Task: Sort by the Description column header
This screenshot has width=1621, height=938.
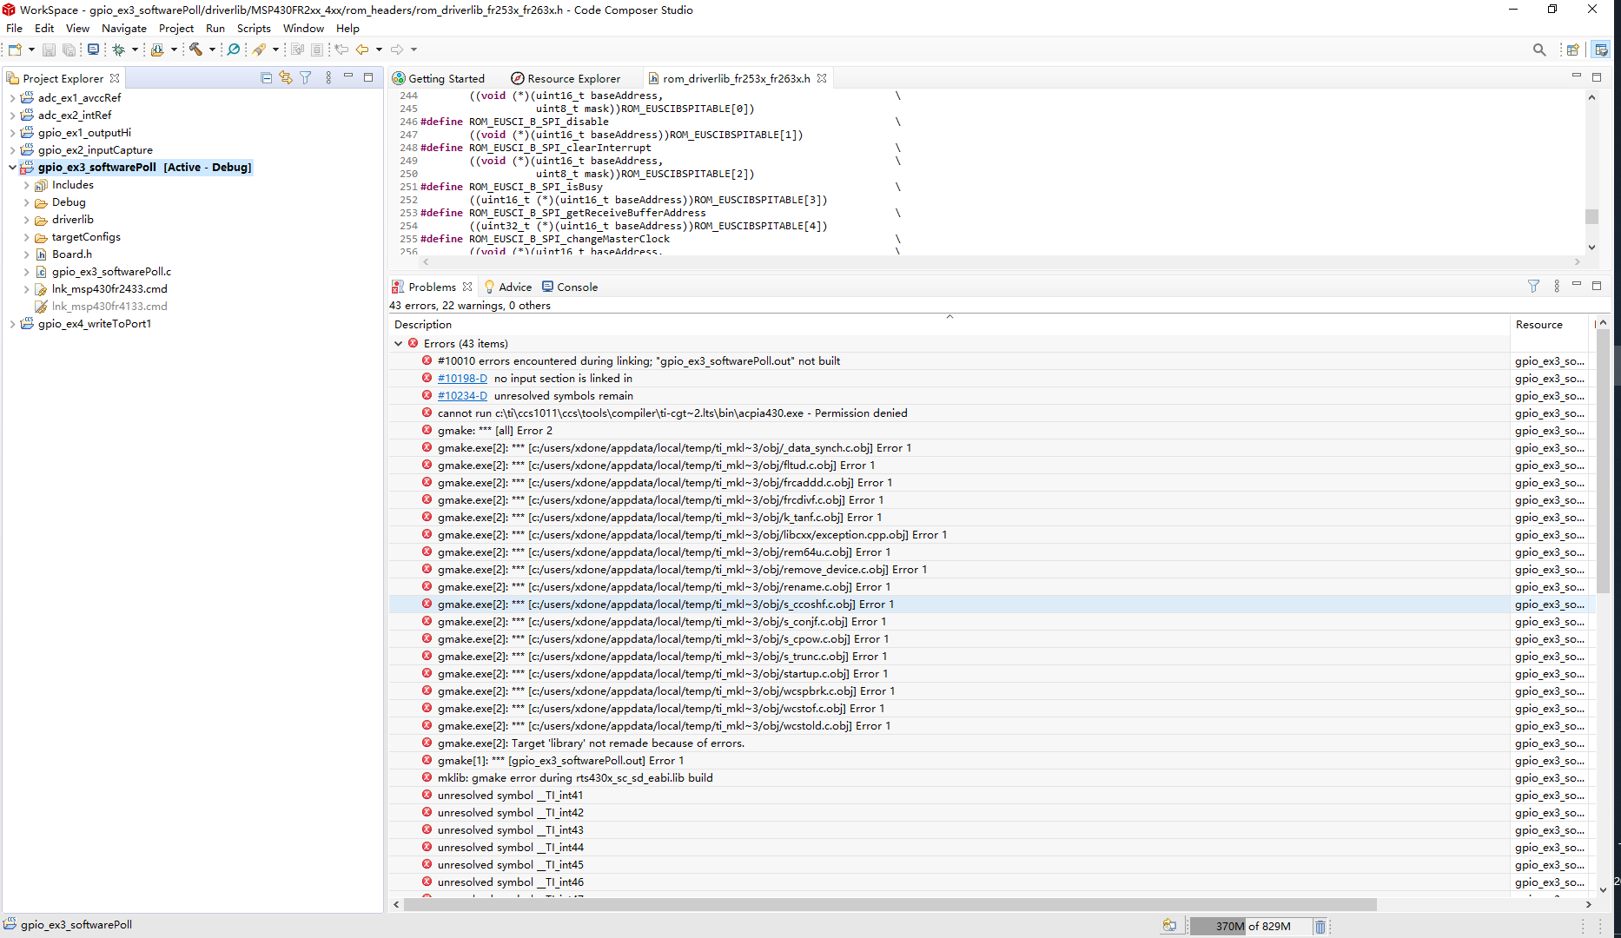Action: click(949, 325)
